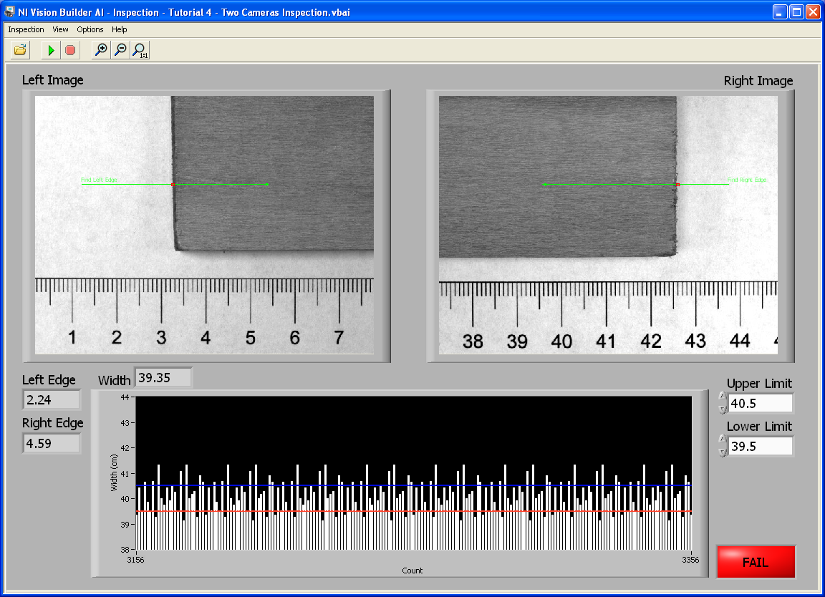Decrement the Upper Limit with the down arrow
This screenshot has width=825, height=597.
(x=723, y=408)
